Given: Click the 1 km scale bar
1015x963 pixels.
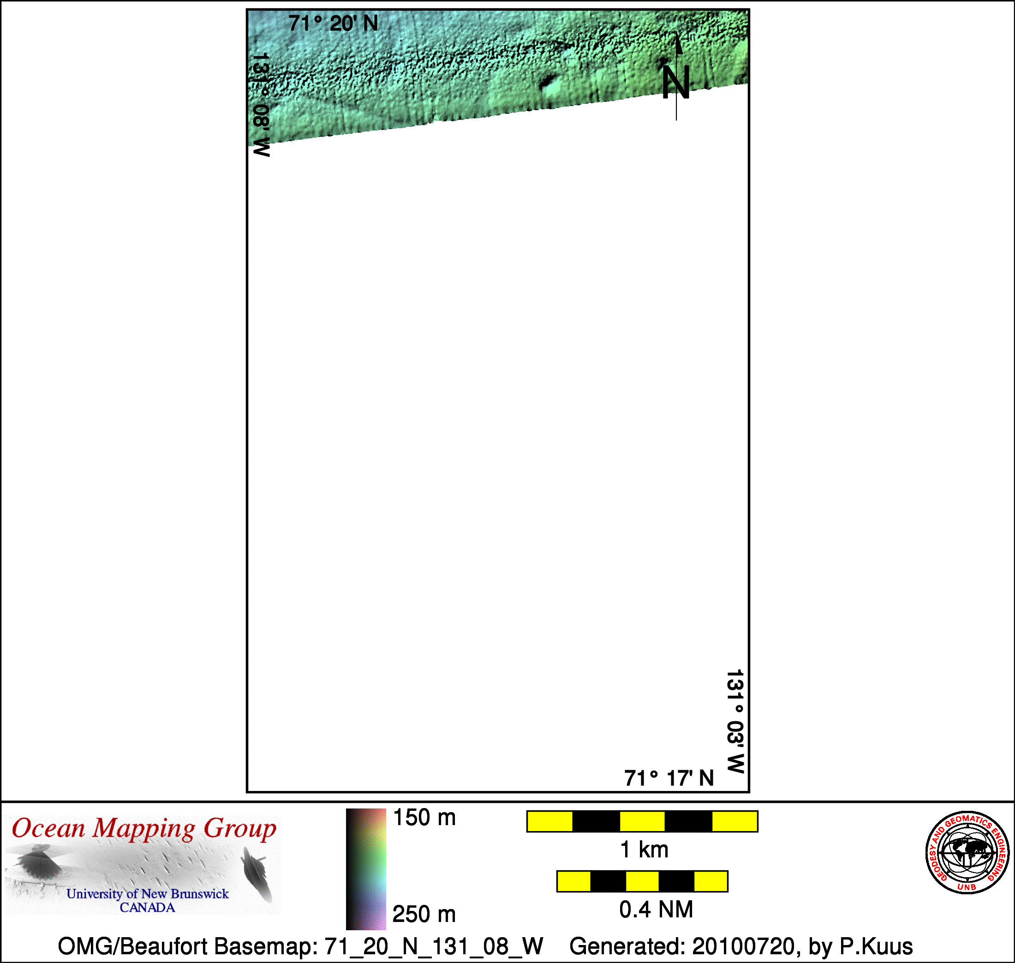Looking at the screenshot, I should tap(642, 821).
